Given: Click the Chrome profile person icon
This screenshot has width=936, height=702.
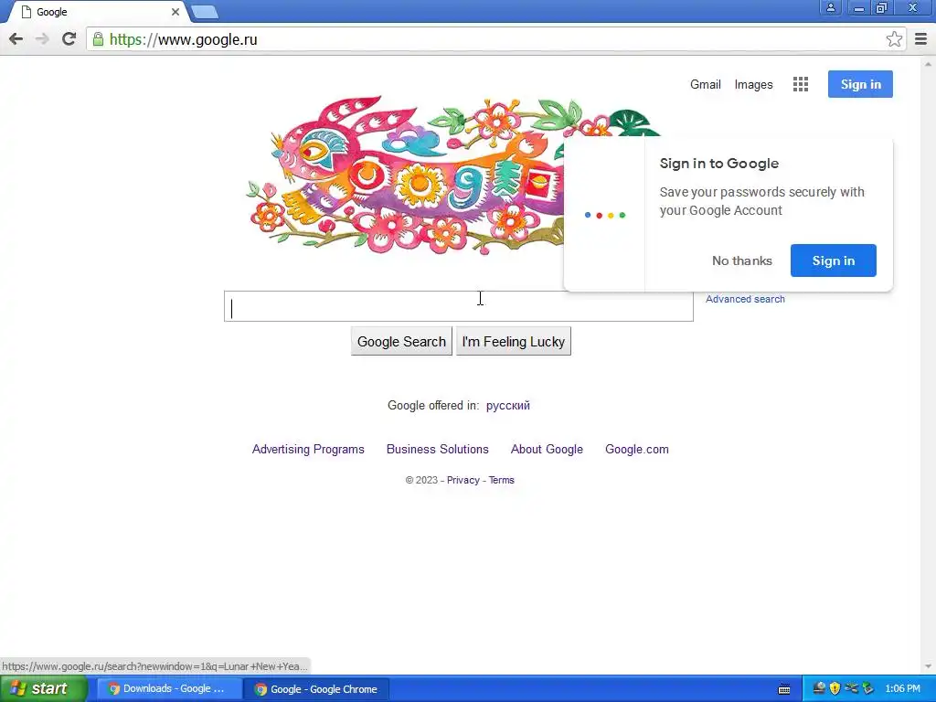Looking at the screenshot, I should pyautogui.click(x=830, y=7).
